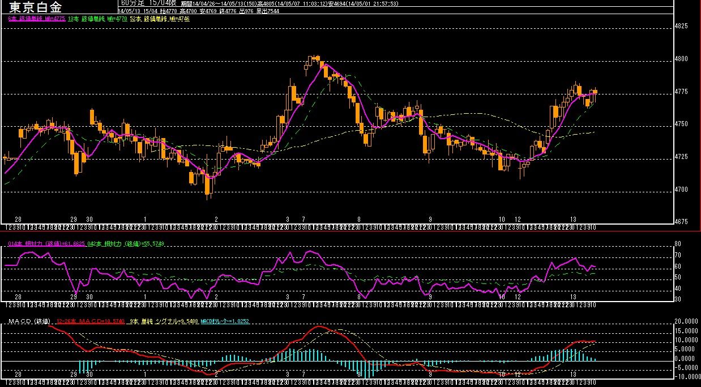Image resolution: width=701 pixels, height=387 pixels.
Task: Click the 4800 price axis label
Action: pos(682,59)
